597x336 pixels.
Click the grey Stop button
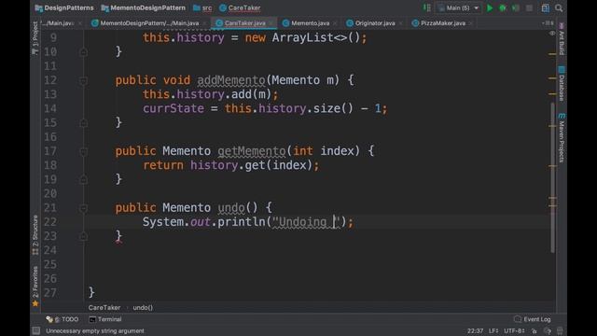point(529,8)
